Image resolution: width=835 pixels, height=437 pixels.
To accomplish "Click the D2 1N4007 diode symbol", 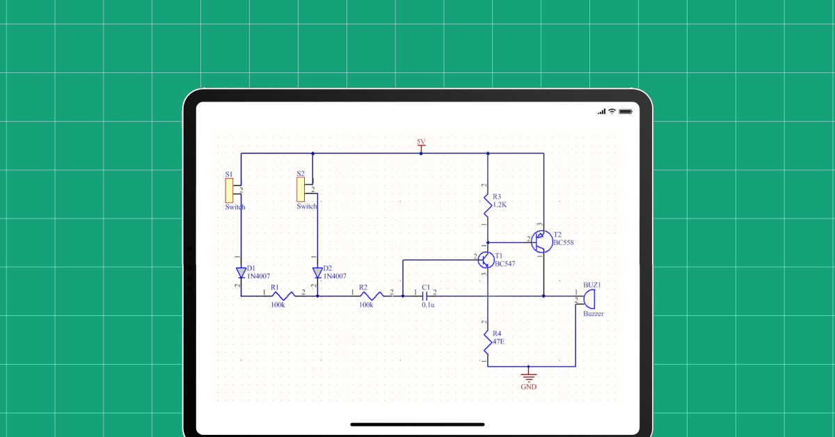I will coord(317,272).
